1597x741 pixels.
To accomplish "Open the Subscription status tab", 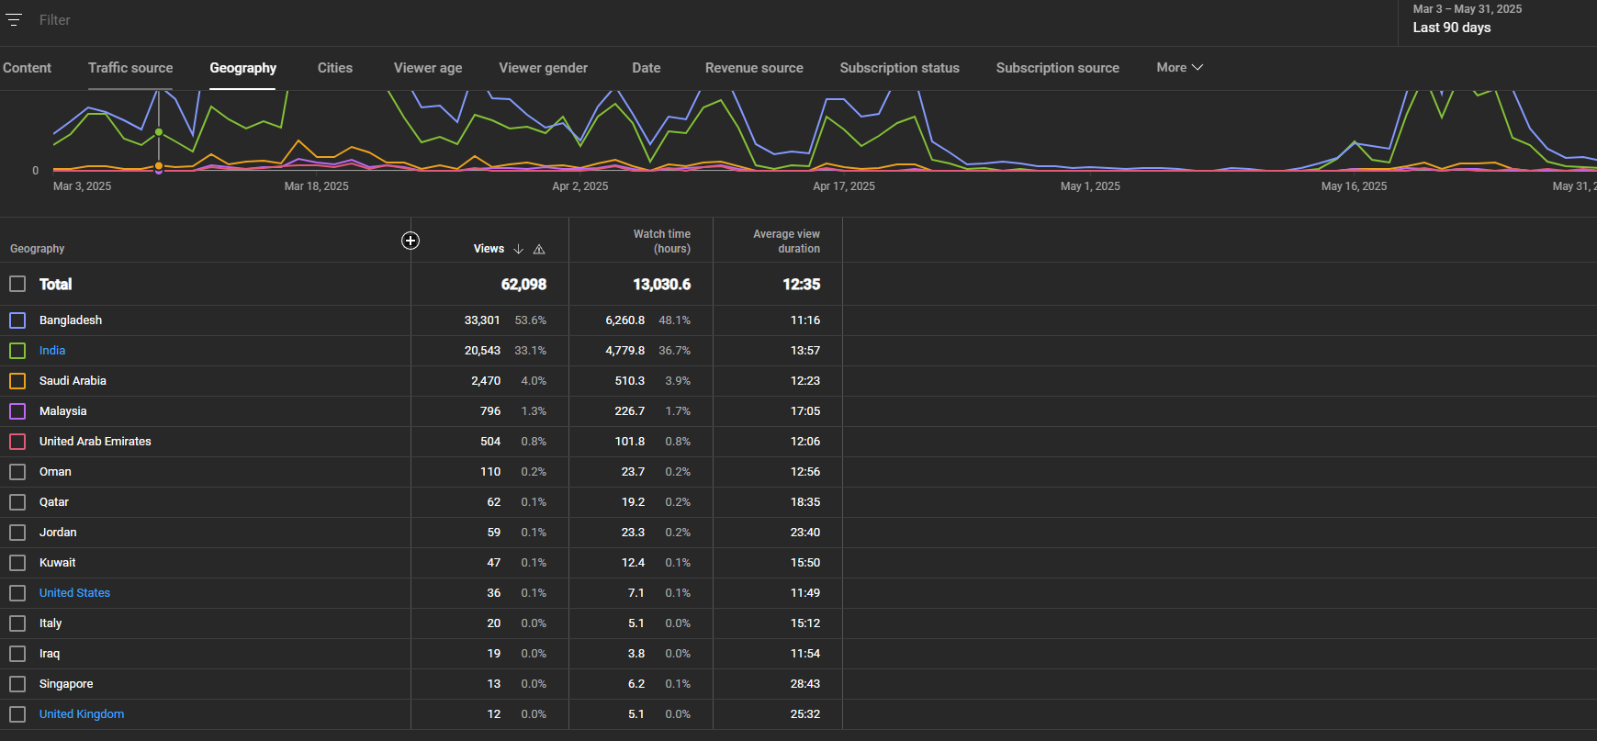I will tap(899, 68).
